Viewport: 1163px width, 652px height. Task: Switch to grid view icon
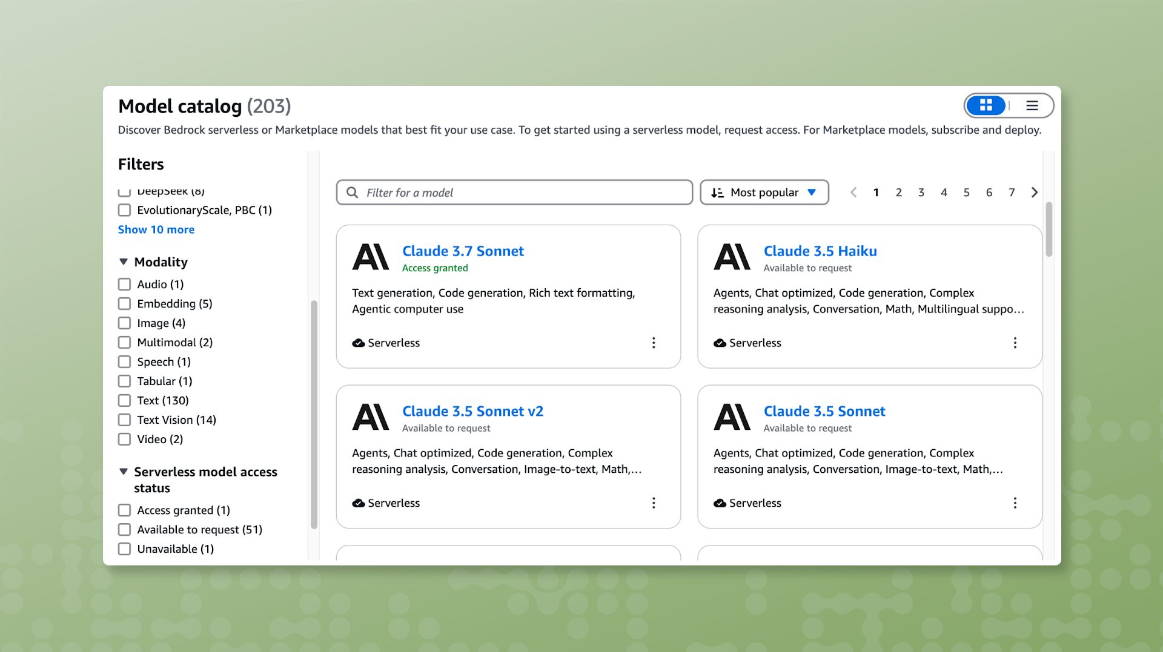[986, 105]
